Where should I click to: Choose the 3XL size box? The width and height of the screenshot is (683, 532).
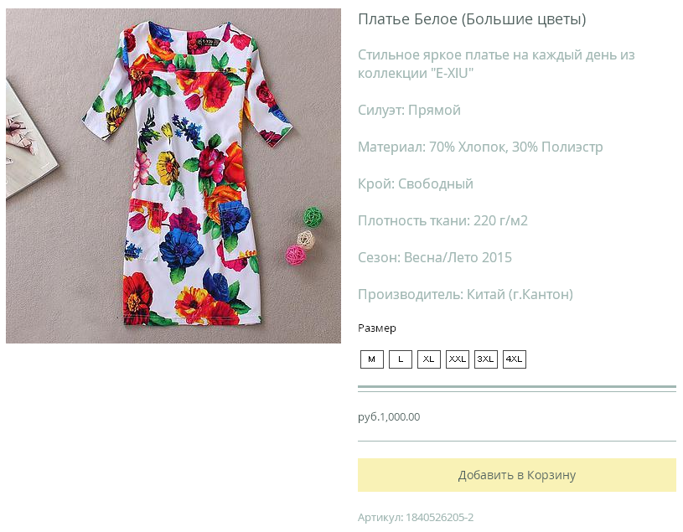coord(486,359)
